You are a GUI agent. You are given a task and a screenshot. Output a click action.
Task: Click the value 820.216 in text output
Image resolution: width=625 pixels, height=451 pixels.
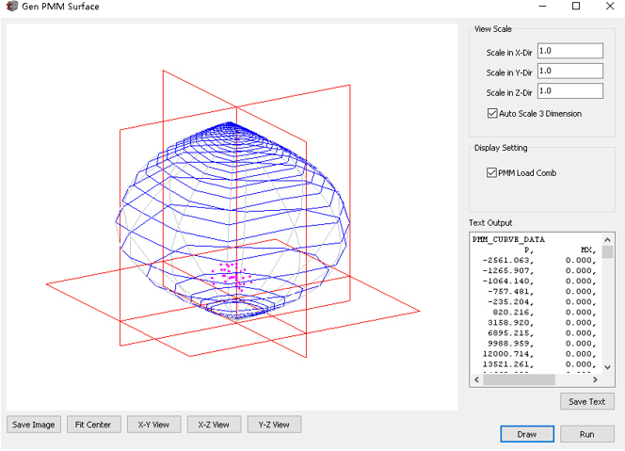513,313
